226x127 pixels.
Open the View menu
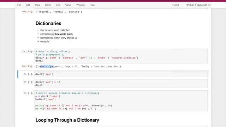tap(37, 5)
